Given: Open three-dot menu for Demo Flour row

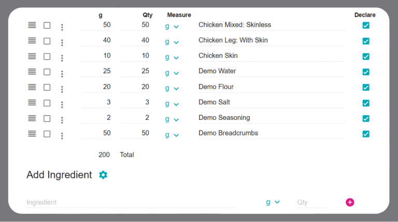Looking at the screenshot, I should click(x=62, y=89).
